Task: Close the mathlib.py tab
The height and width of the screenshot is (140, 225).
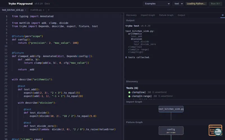Action: click(x=44, y=10)
